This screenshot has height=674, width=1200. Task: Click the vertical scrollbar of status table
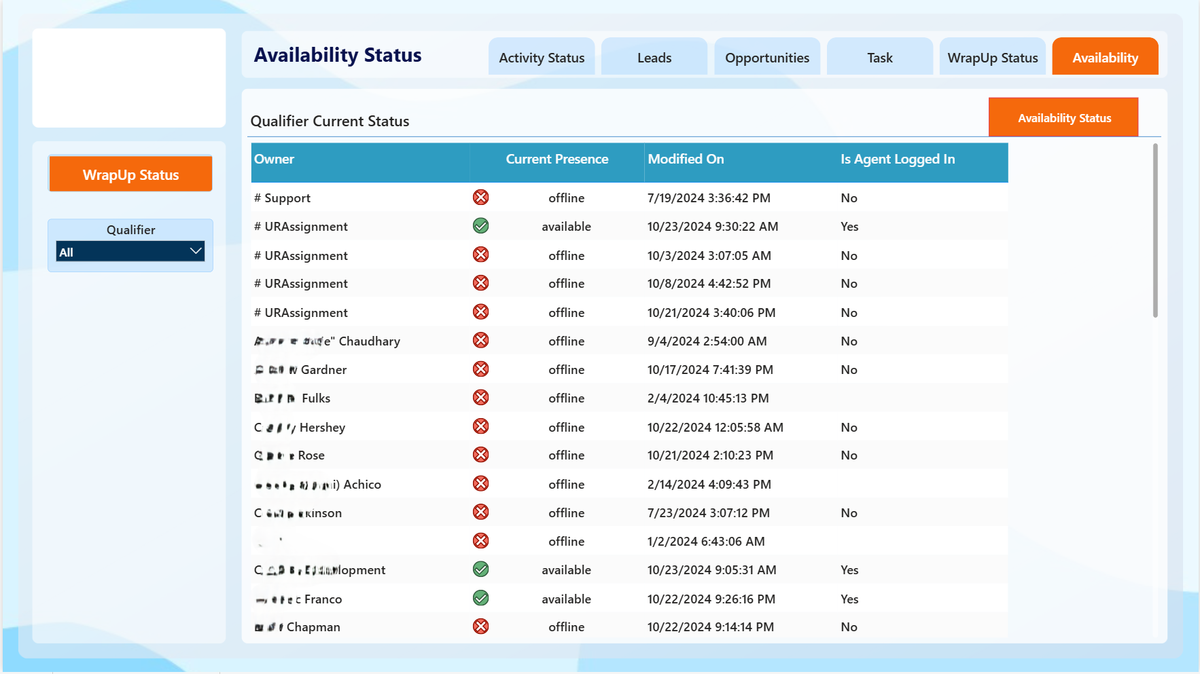pos(1155,231)
